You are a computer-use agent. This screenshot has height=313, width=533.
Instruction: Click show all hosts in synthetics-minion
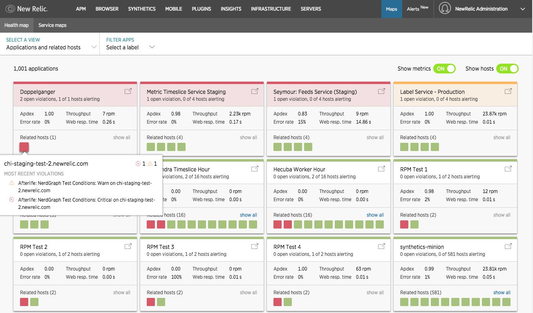[x=502, y=293]
